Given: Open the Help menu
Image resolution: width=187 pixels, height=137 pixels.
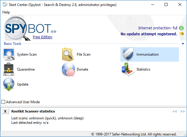Looking at the screenshot, I should [6, 12].
